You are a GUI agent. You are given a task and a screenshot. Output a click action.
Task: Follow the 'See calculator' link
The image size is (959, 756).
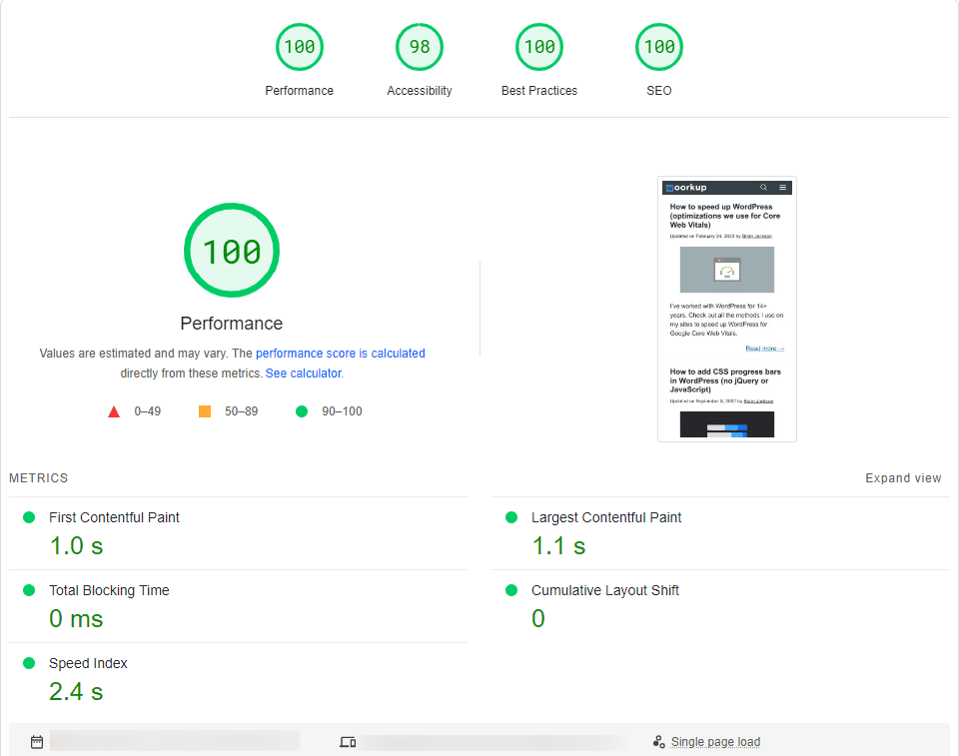(x=303, y=374)
